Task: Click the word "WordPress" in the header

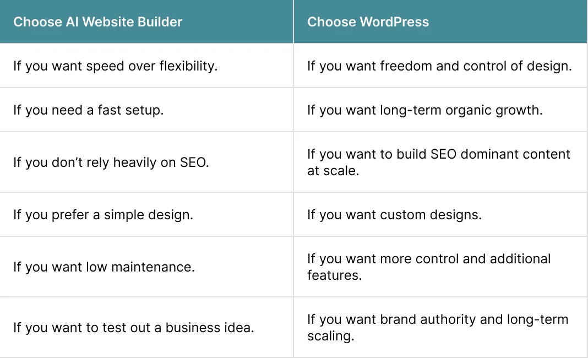Action: tap(394, 22)
